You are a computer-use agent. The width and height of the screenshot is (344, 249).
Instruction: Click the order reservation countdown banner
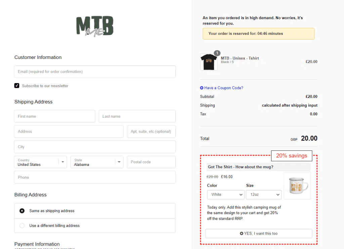tap(258, 34)
